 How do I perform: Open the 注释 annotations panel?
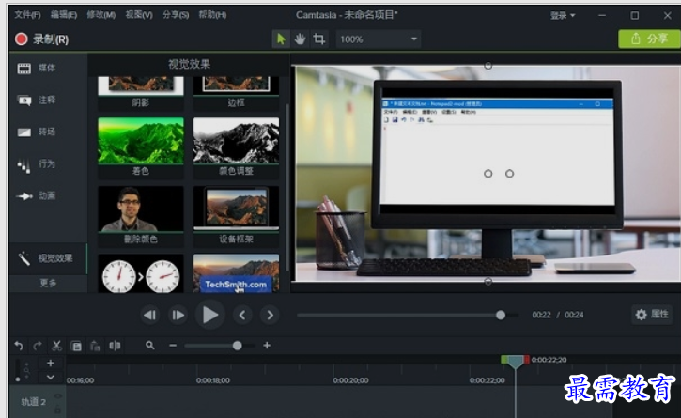pos(37,100)
